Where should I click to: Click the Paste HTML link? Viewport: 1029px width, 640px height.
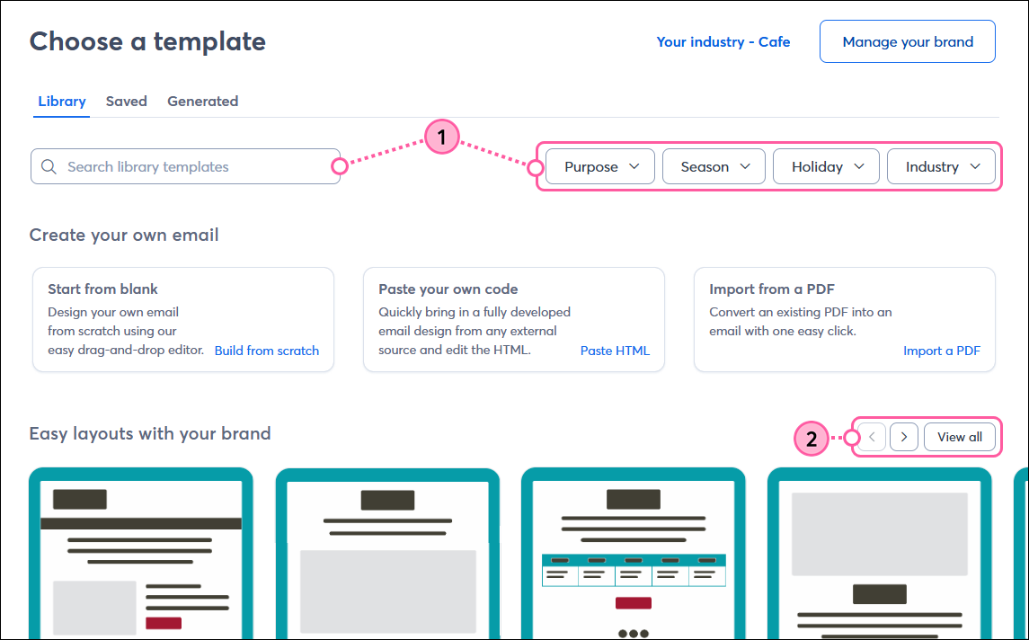[x=615, y=351]
